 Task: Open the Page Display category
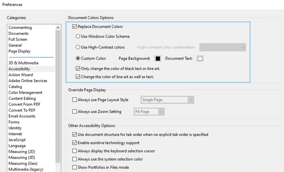(x=20, y=51)
